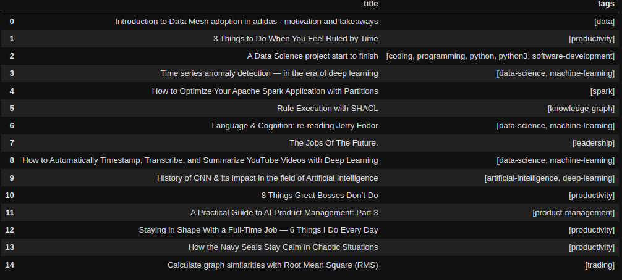622x280 pixels.
Task: Select 'Time series anomaly detection' title cell
Action: (269, 73)
